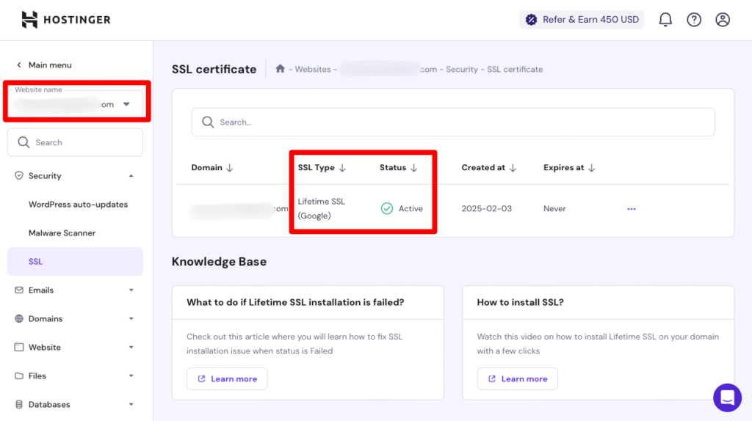752x421 pixels.
Task: Open the user profile icon
Action: point(723,20)
